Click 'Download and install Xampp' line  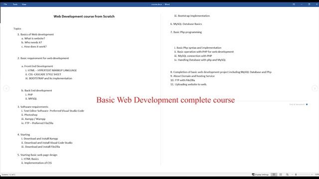(41, 139)
